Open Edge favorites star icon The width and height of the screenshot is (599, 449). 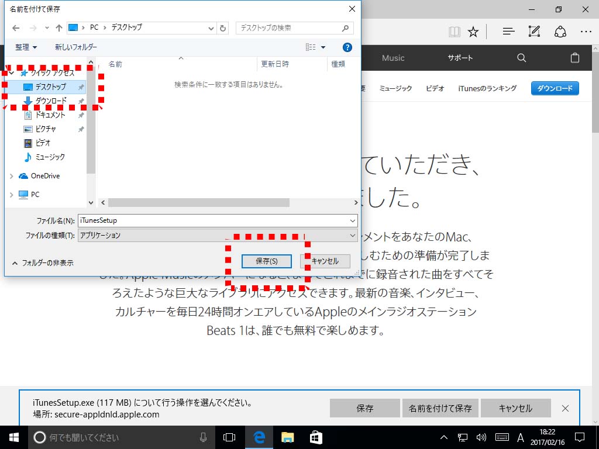point(473,32)
